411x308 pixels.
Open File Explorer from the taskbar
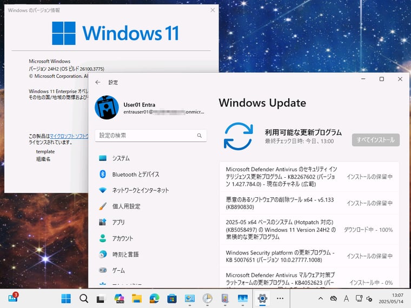click(137, 298)
